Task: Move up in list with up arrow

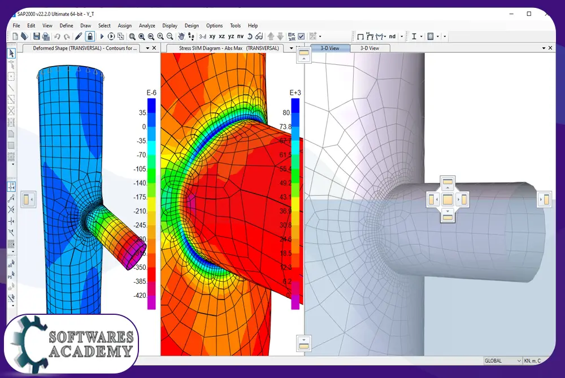Action: 271,36
